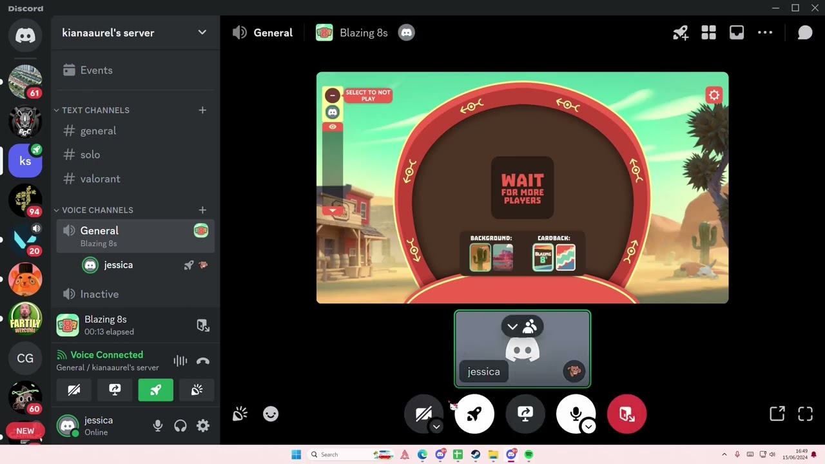This screenshot has width=825, height=464.
Task: Toggle Select To Not Play minus button
Action: 333,95
